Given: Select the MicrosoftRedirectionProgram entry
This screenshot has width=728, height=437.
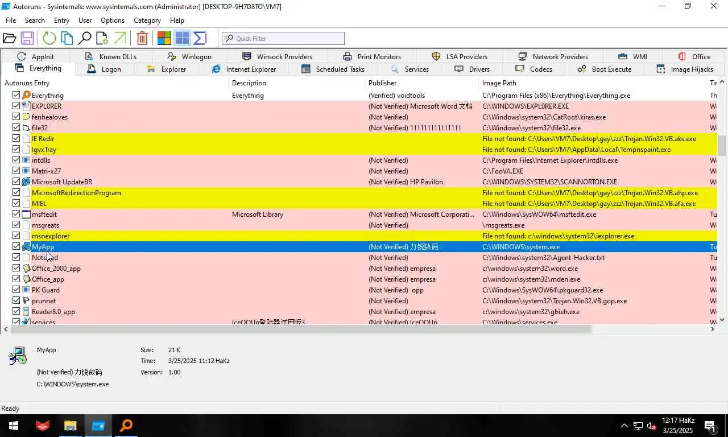Looking at the screenshot, I should coord(359,193).
